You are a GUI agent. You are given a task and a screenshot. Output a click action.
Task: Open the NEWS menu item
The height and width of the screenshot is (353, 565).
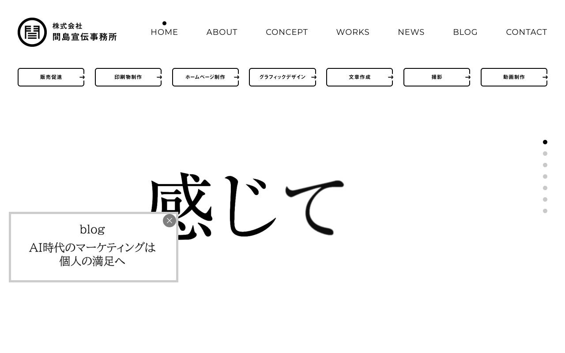(411, 32)
